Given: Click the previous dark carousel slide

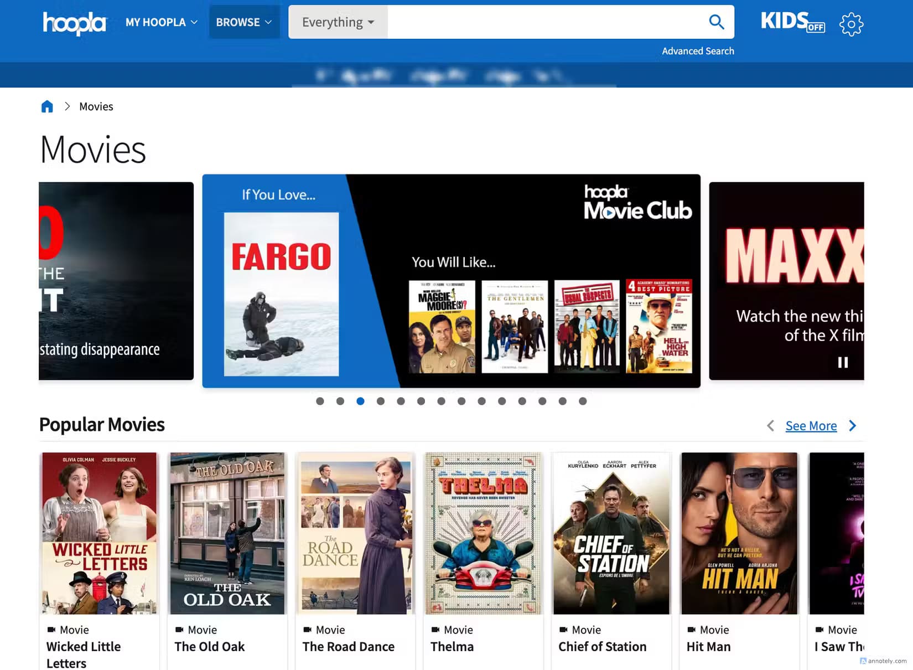Looking at the screenshot, I should click(116, 281).
